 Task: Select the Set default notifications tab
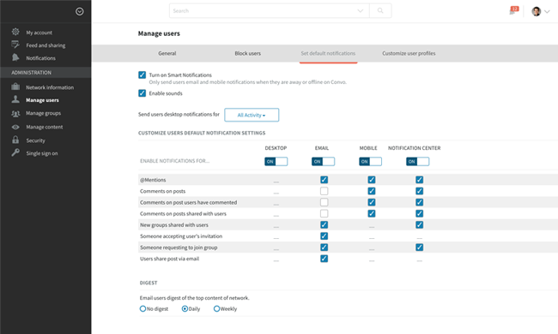point(328,53)
